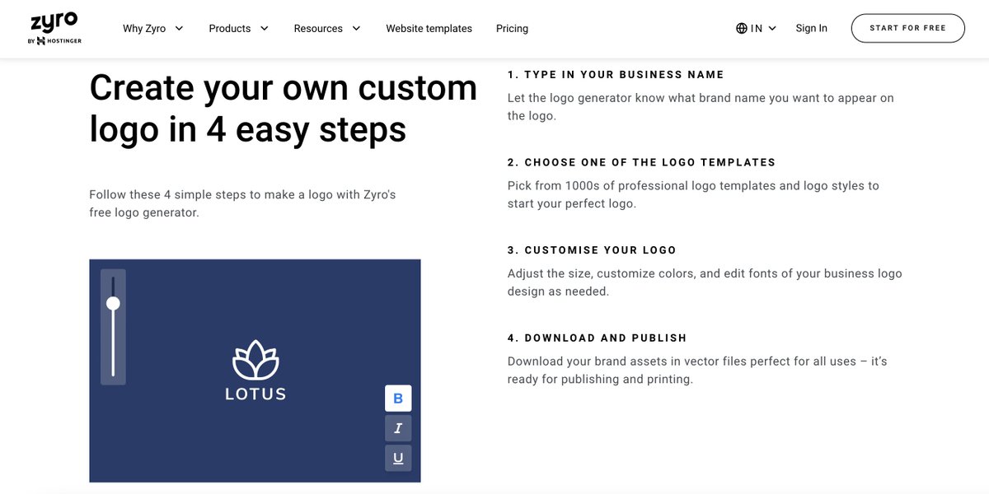Click the Zyro by Hostinger logo
The width and height of the screenshot is (989, 494).
point(54,29)
